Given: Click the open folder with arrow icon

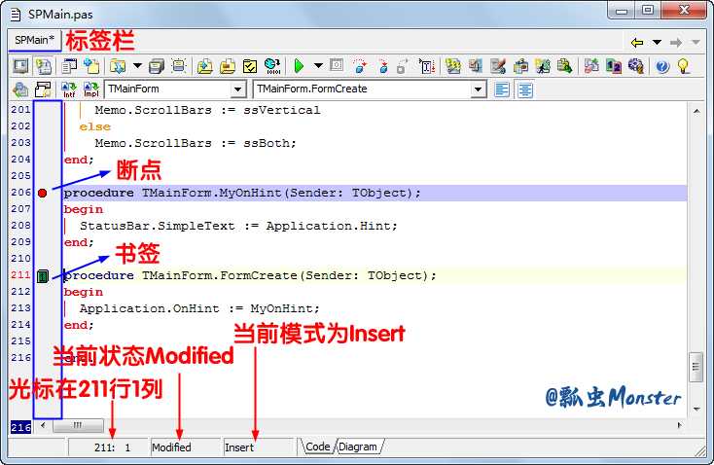Looking at the screenshot, I should 118,66.
